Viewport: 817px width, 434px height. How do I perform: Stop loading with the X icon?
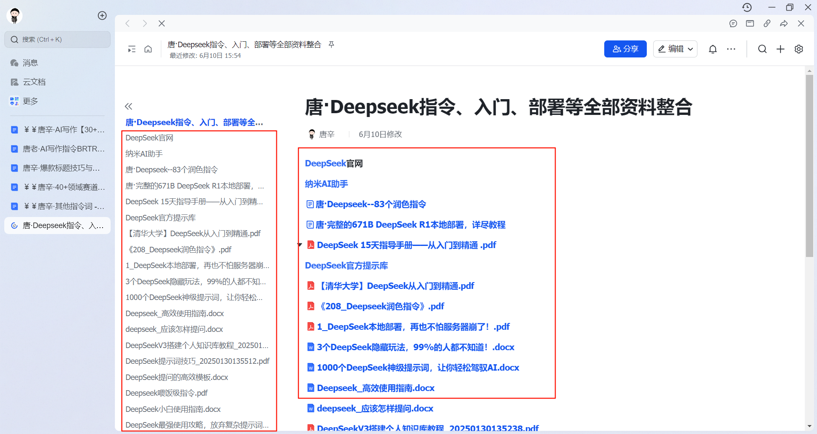[x=162, y=23]
